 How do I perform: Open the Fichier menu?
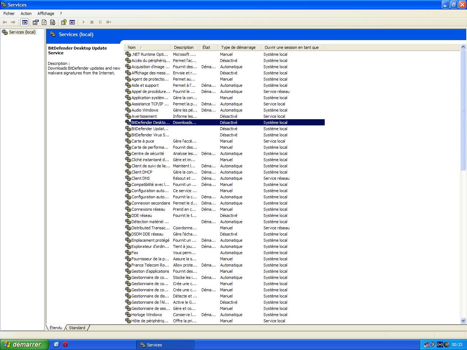coord(9,13)
